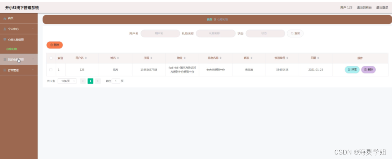
Task: Click the 状态 search field
Action: tap(265, 33)
